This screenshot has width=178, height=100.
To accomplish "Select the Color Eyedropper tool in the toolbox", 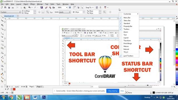I will pyautogui.click(x=2, y=74).
